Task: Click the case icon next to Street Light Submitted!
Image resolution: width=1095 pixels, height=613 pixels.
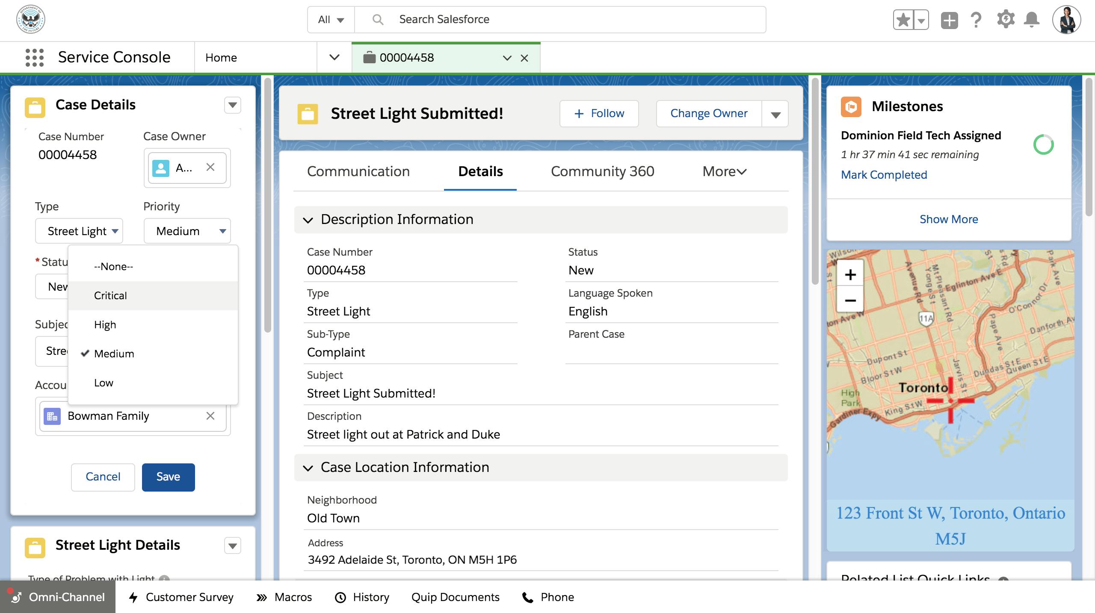Action: pos(308,114)
